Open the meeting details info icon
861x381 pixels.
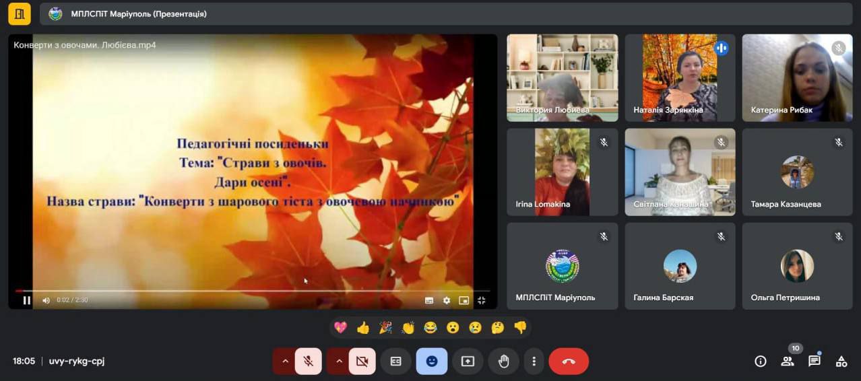(x=760, y=361)
